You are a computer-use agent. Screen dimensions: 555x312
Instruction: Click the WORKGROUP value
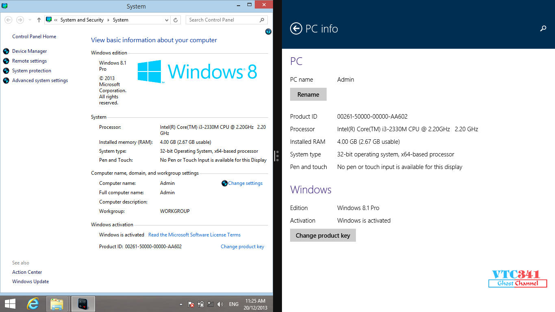click(175, 211)
